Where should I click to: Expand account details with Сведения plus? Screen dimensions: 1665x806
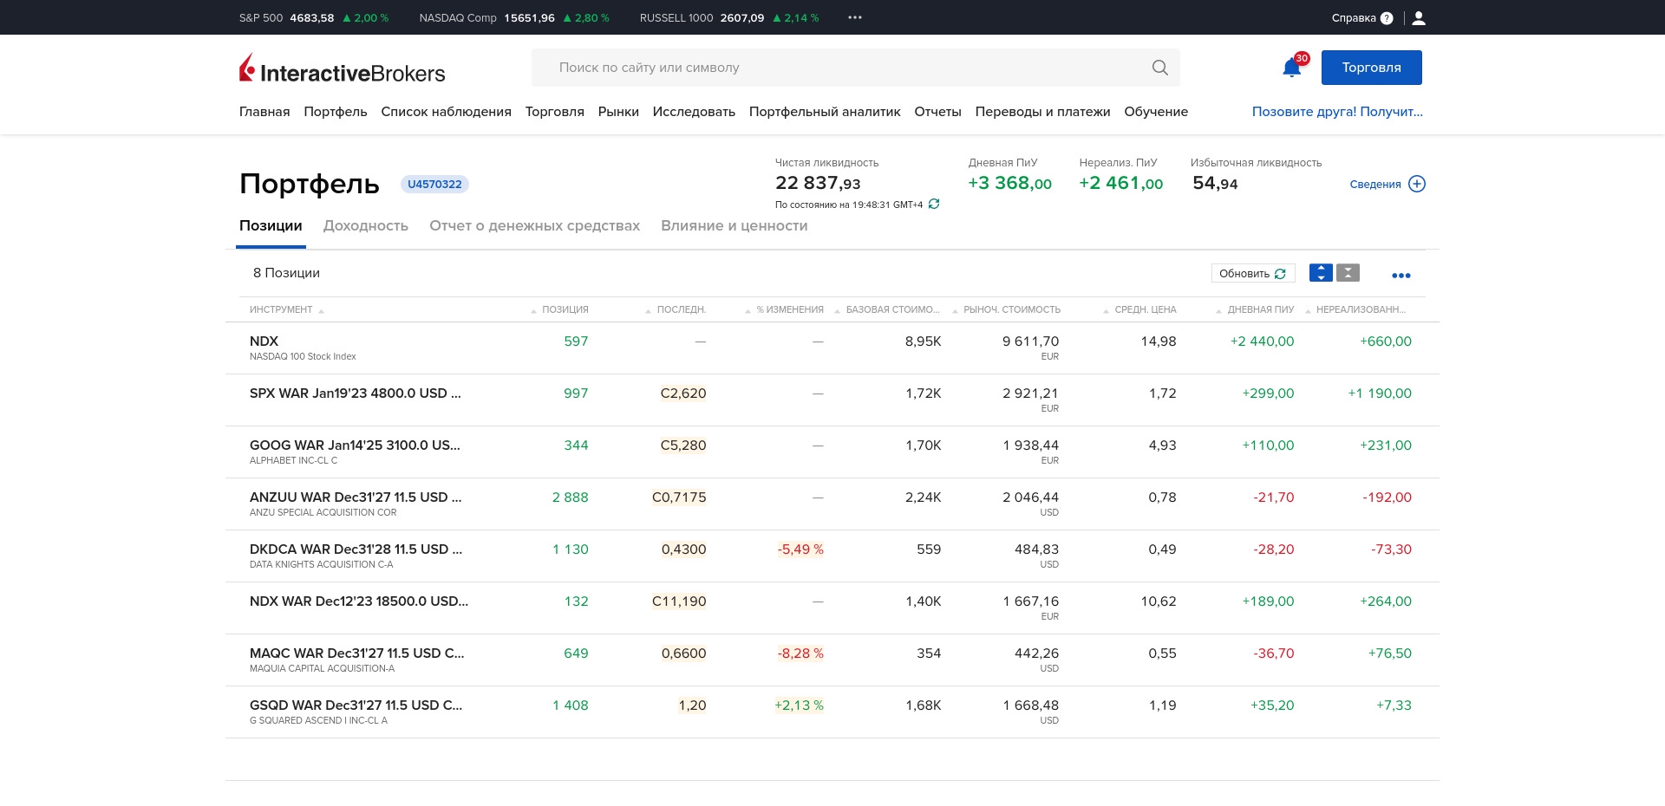click(x=1416, y=184)
